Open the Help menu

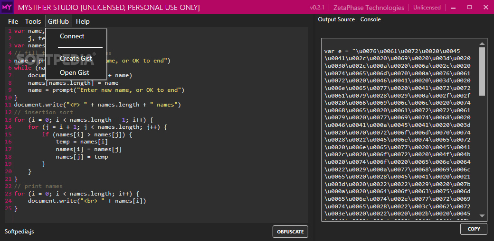tap(83, 21)
